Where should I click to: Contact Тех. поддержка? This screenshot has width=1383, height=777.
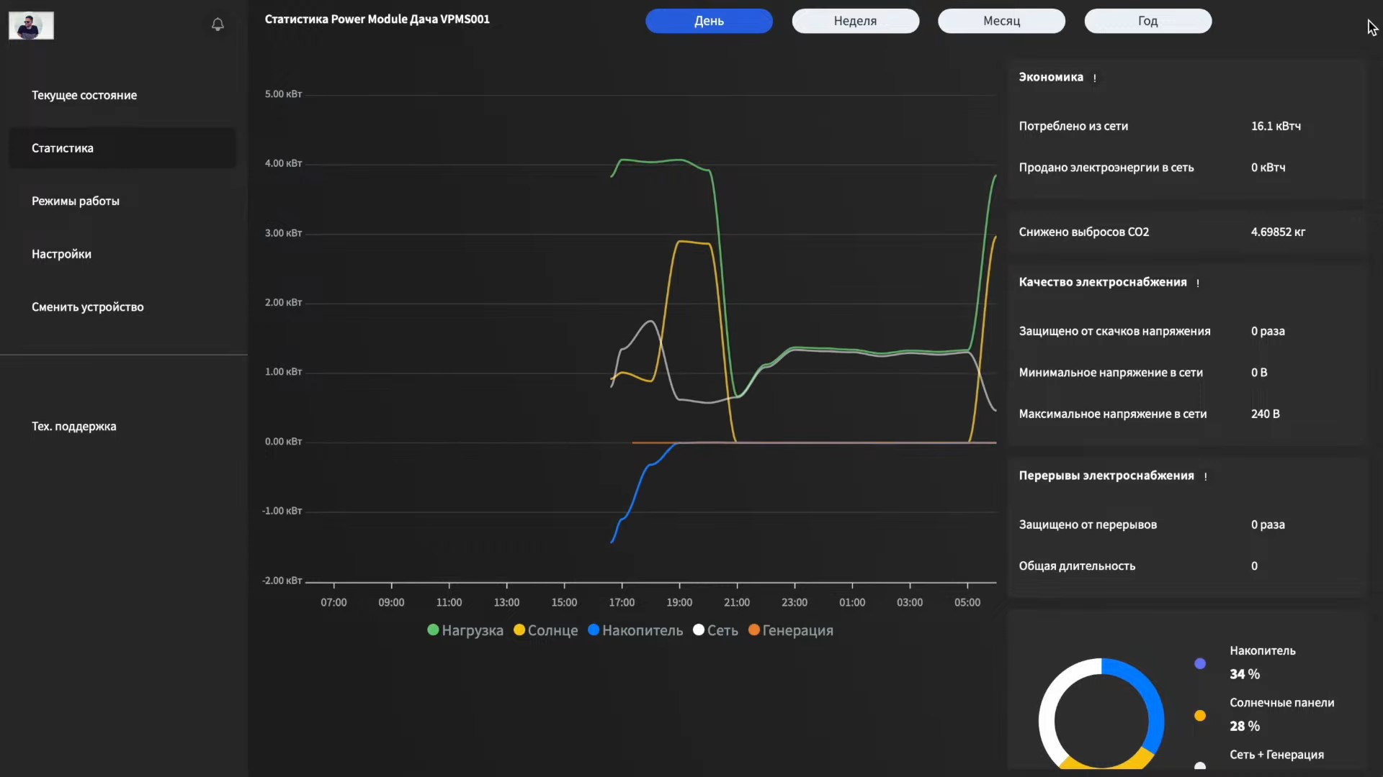click(74, 426)
